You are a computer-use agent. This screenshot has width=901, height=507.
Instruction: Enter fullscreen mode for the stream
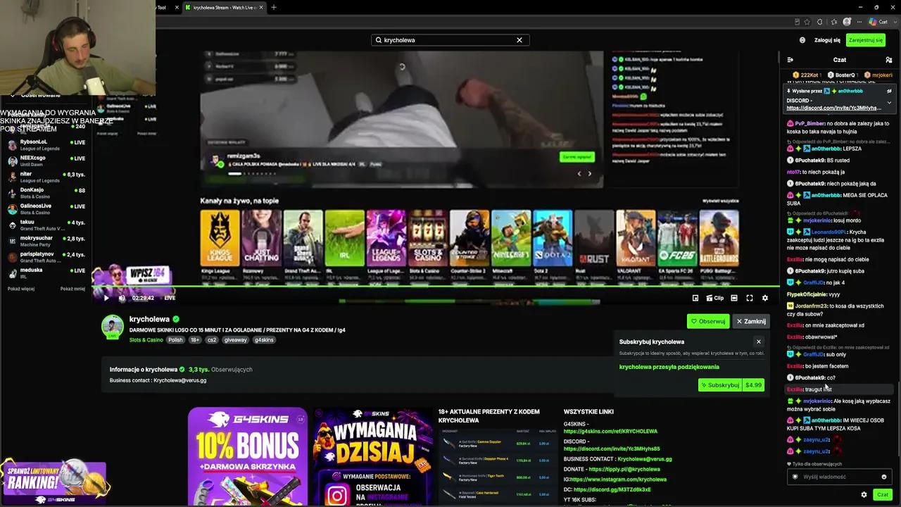(750, 298)
